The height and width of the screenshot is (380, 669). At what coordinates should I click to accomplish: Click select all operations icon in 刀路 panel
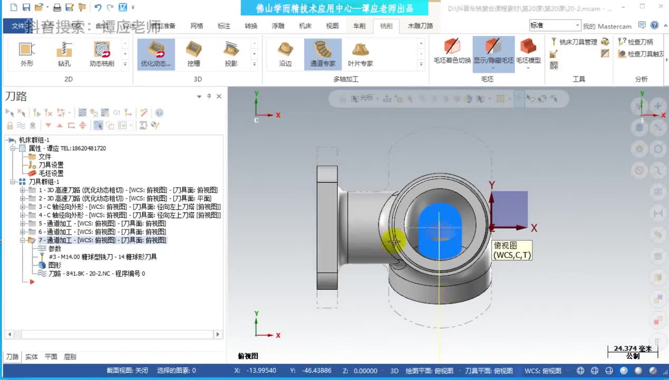pos(9,112)
